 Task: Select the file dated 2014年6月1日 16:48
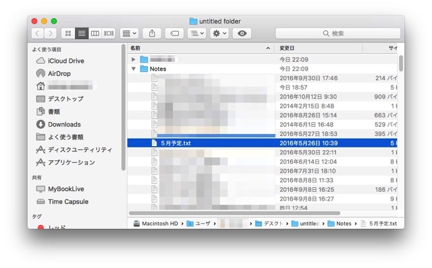pyautogui.click(x=263, y=125)
